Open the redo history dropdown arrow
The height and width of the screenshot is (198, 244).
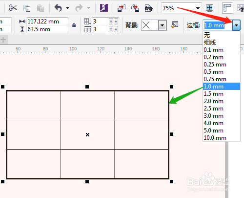[x=88, y=8]
